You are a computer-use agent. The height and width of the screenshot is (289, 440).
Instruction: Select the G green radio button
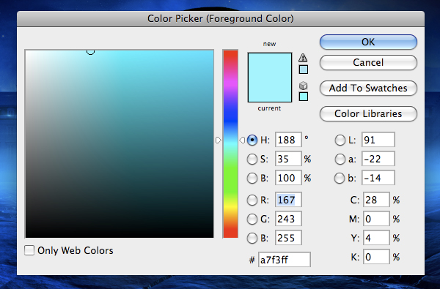(x=252, y=219)
